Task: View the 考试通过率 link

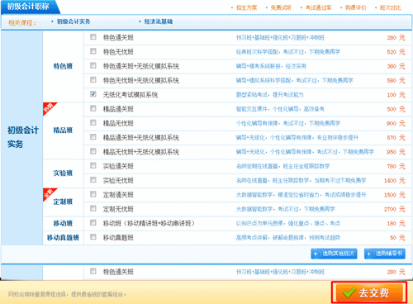Action: (318, 7)
